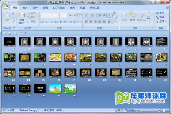The image size is (171, 114).
Task: Toggle Underline formatting
Action: (x=51, y=22)
